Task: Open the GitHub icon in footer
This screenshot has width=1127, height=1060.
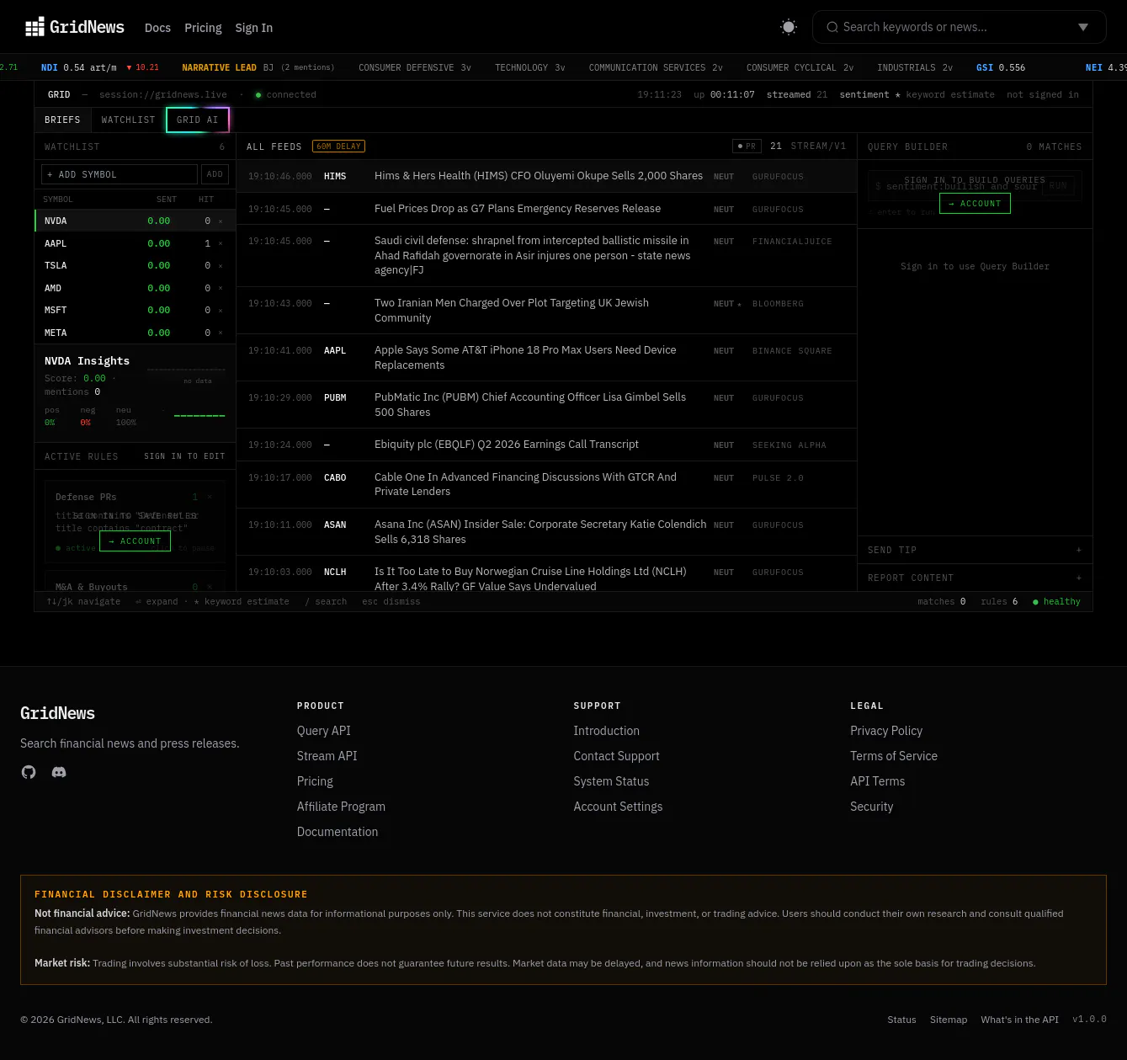Action: click(x=29, y=772)
